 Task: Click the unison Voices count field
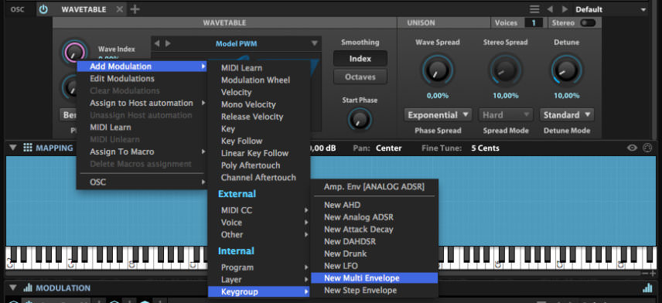pos(534,22)
